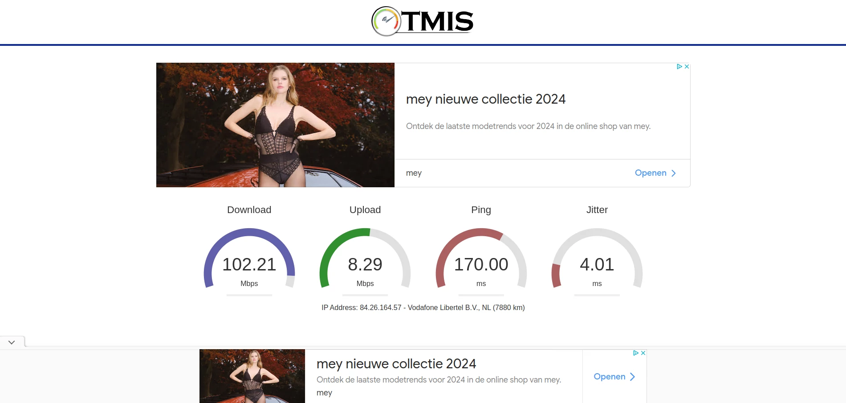The image size is (846, 403).
Task: Click 'mey' advertiser name in bottom banner
Action: (324, 393)
